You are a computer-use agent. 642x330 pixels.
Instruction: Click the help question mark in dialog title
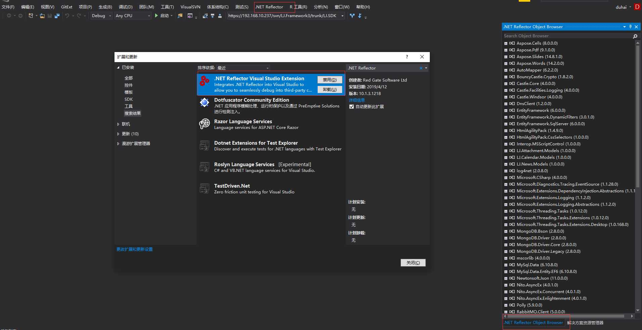(407, 57)
